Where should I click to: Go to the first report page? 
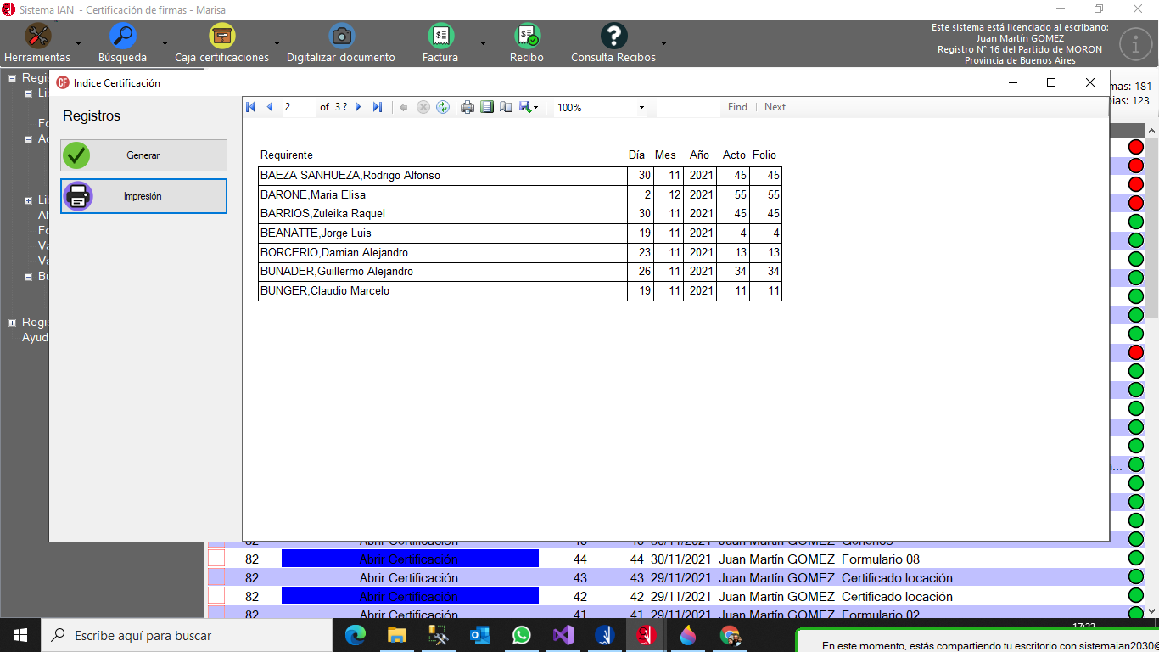tap(250, 107)
